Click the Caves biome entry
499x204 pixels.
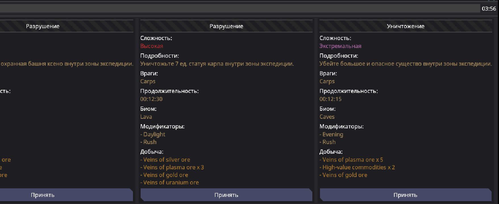[327, 117]
